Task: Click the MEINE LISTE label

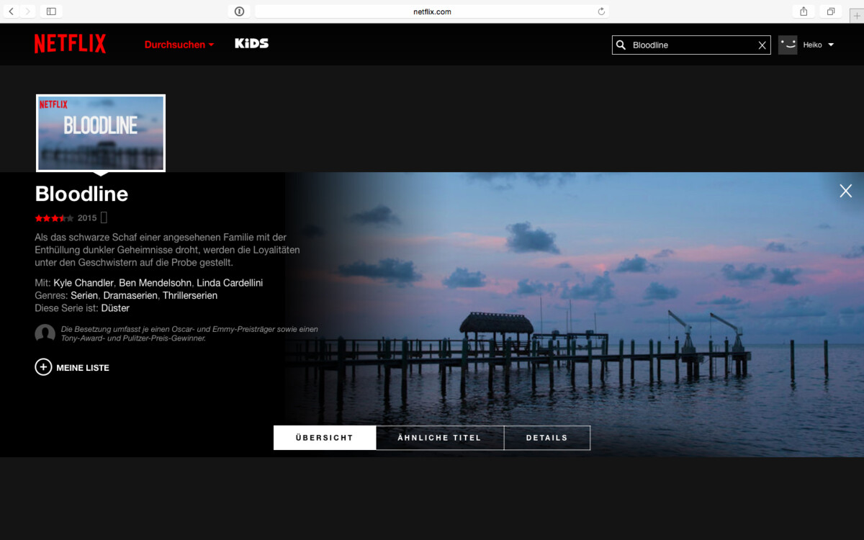Action: (83, 368)
